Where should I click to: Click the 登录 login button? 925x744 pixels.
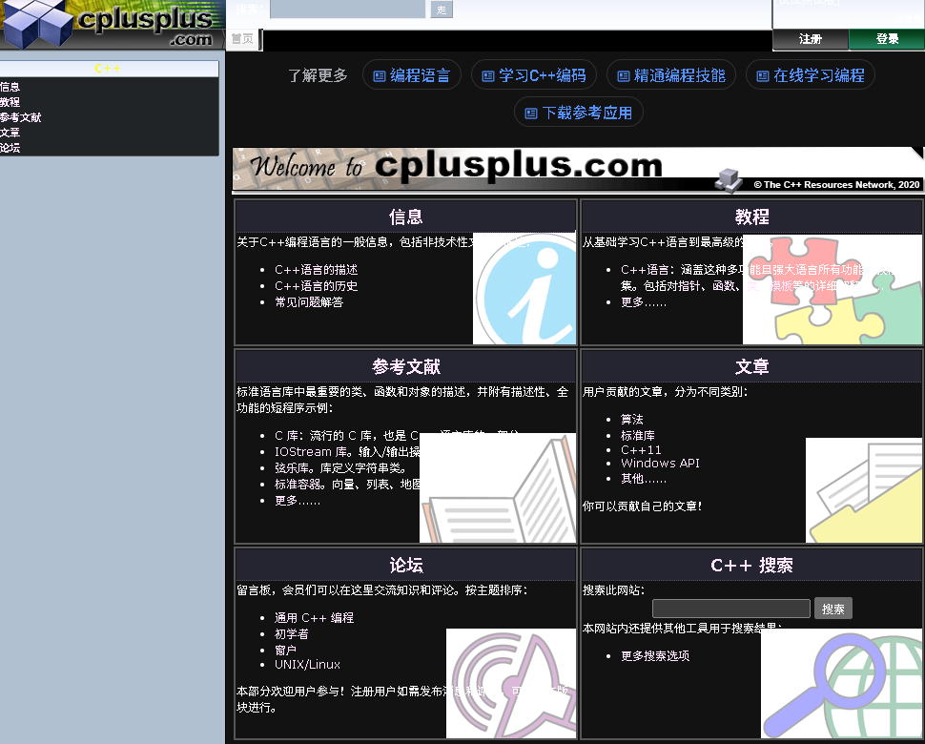[x=887, y=39]
